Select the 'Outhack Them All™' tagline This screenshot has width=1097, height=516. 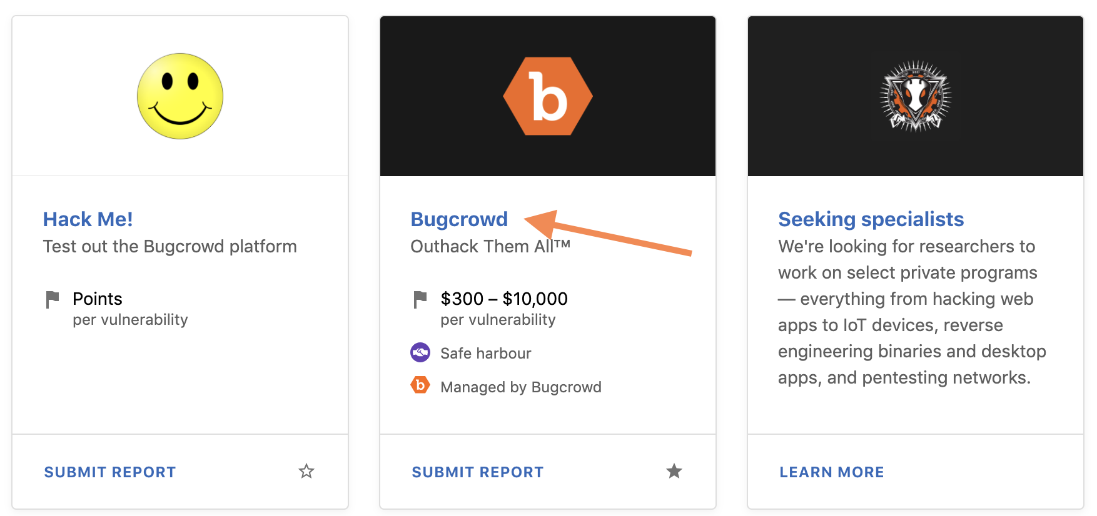click(490, 246)
